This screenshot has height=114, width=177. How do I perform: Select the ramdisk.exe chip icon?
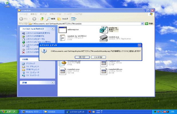tap(103, 38)
